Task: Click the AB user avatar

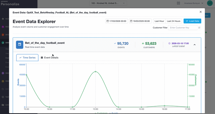Action: click(210, 3)
